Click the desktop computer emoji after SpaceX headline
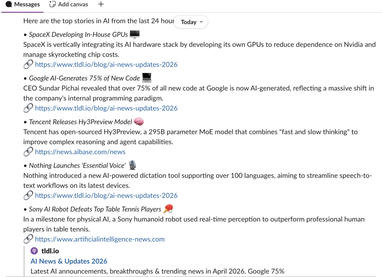 tap(134, 35)
